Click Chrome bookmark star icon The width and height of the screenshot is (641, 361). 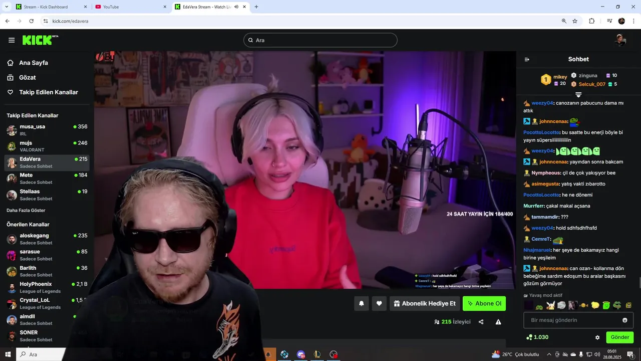point(575,21)
